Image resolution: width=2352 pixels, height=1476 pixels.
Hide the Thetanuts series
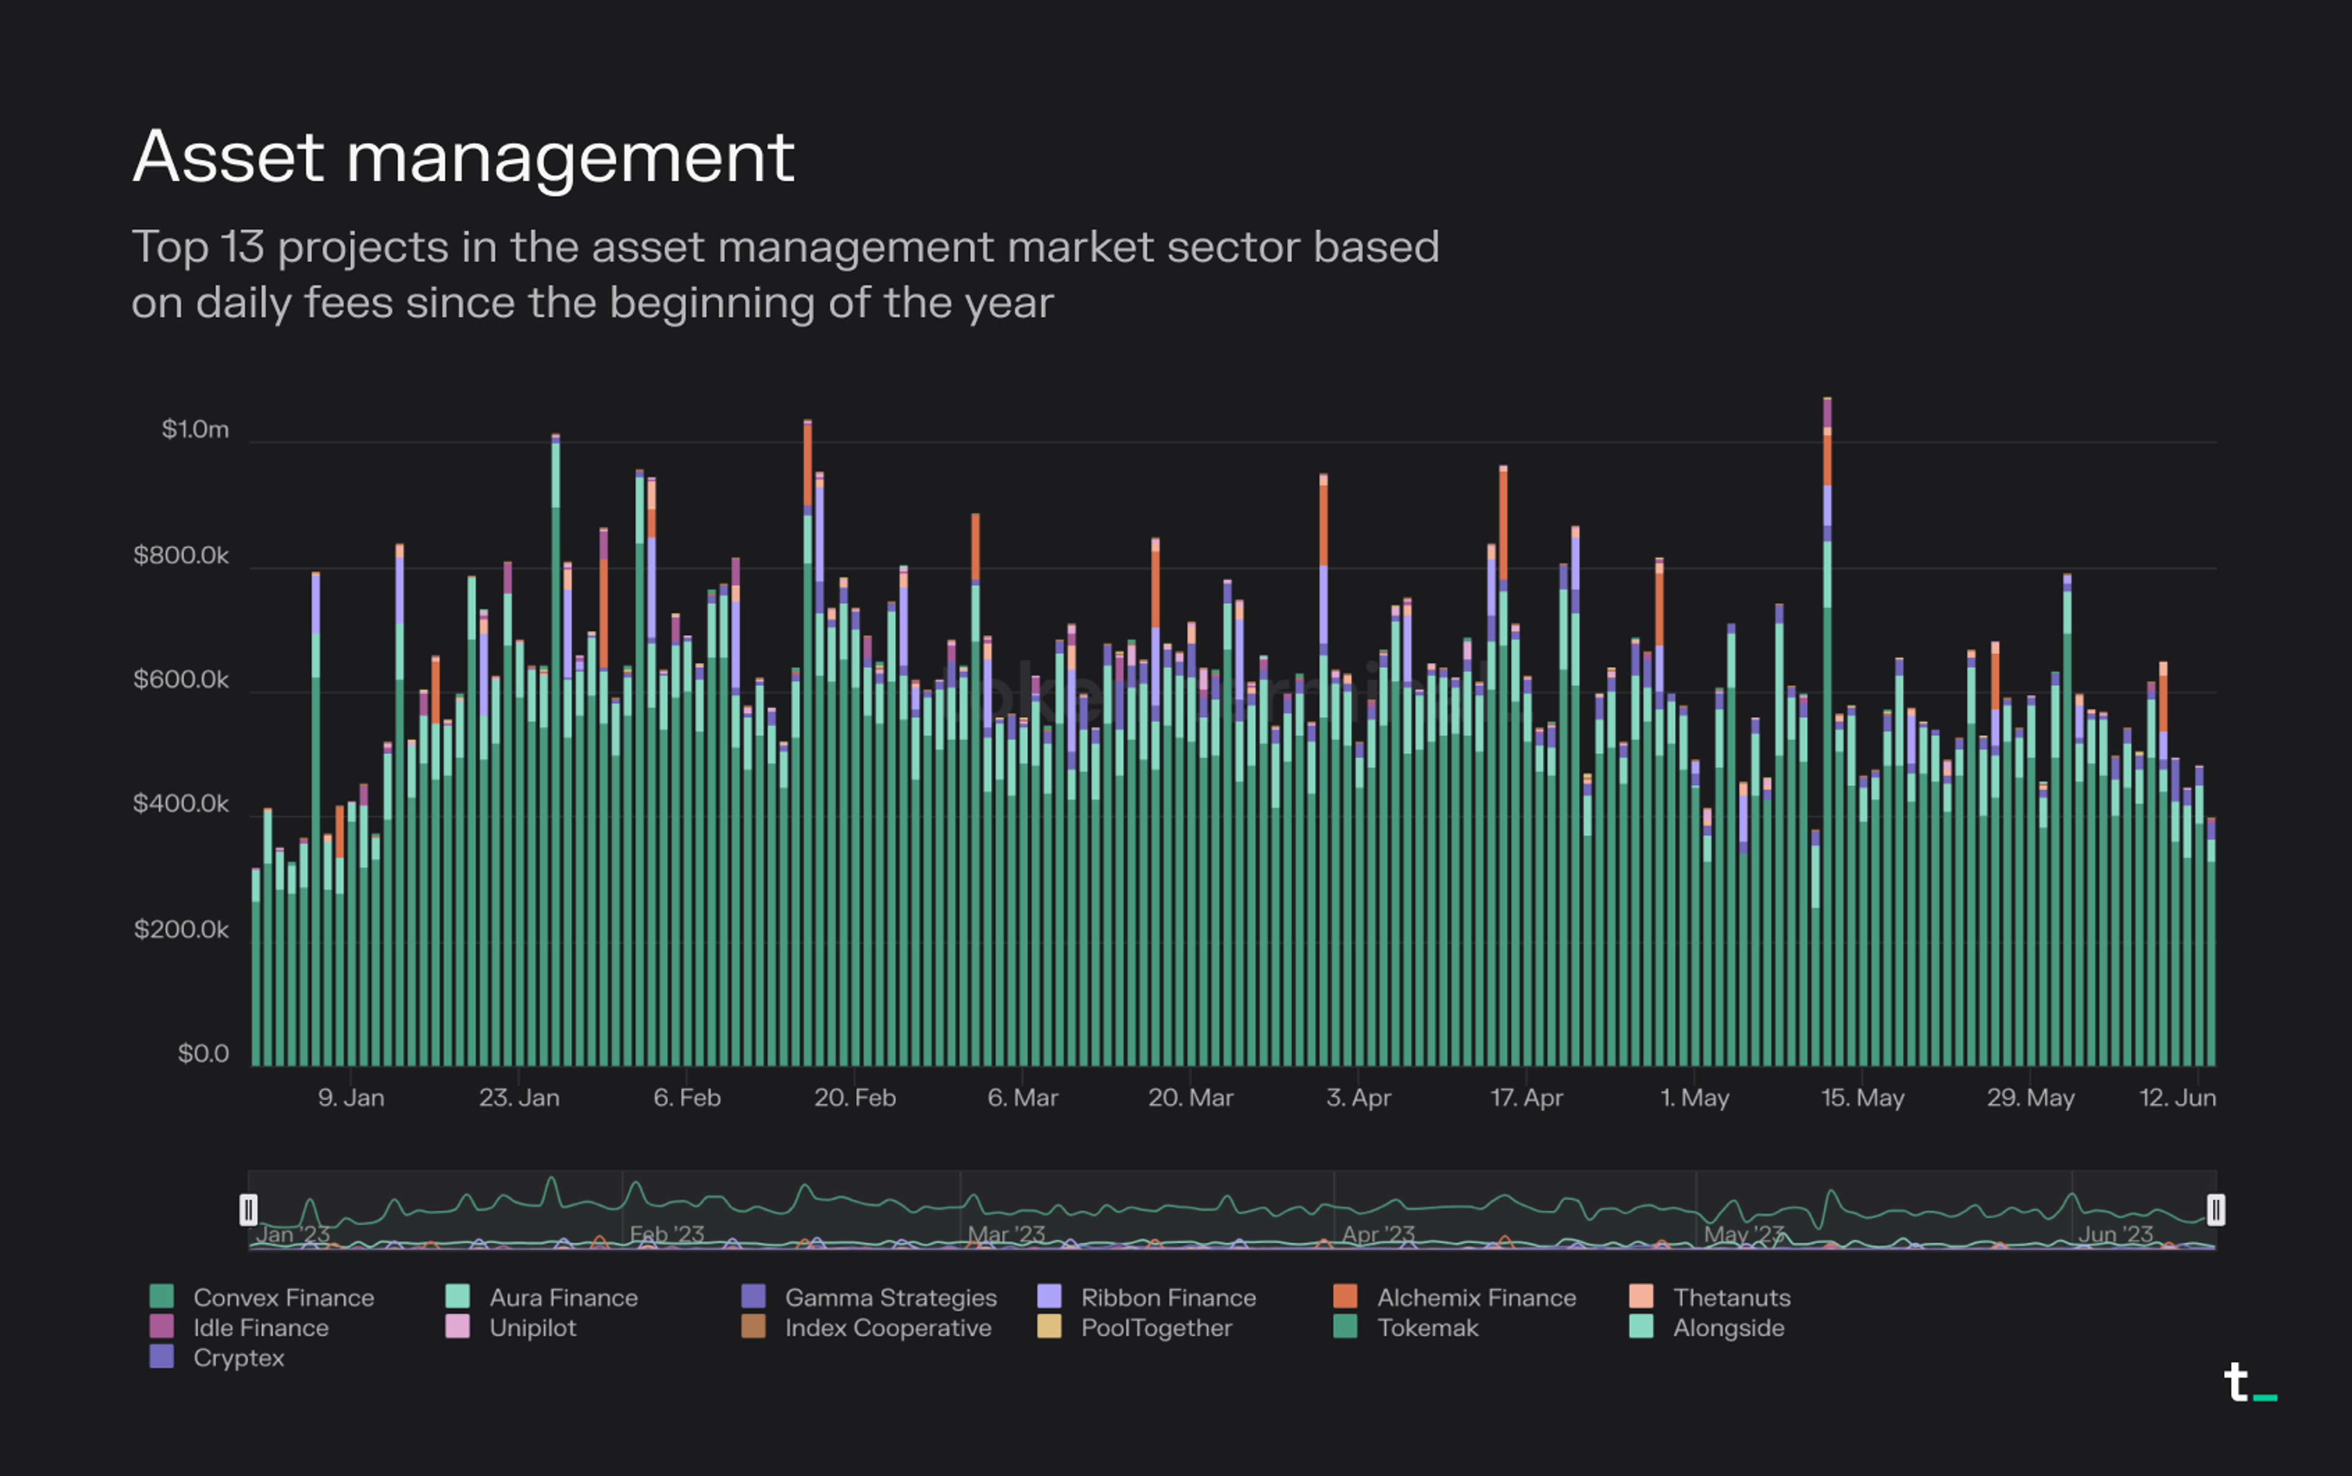(1731, 1297)
